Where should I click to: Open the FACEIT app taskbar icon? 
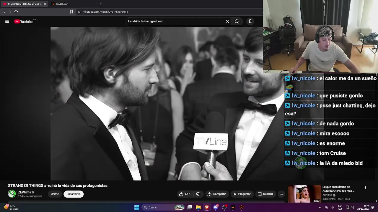pyautogui.click(x=233, y=207)
